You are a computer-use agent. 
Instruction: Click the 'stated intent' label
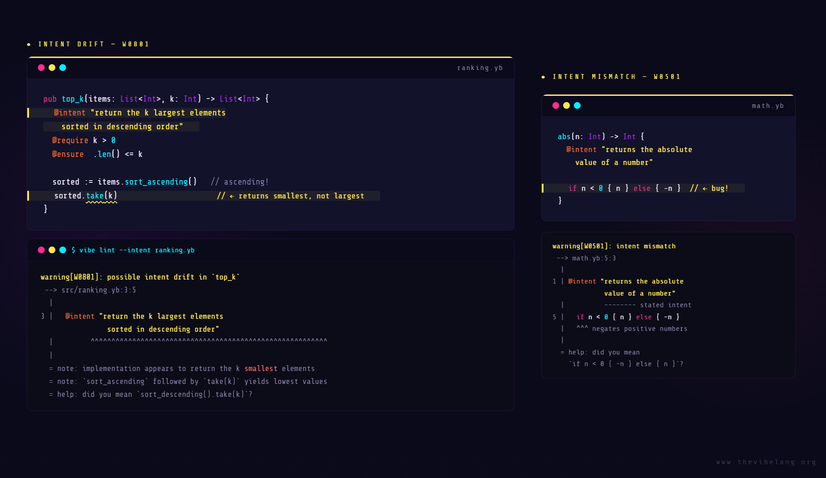[x=665, y=305]
